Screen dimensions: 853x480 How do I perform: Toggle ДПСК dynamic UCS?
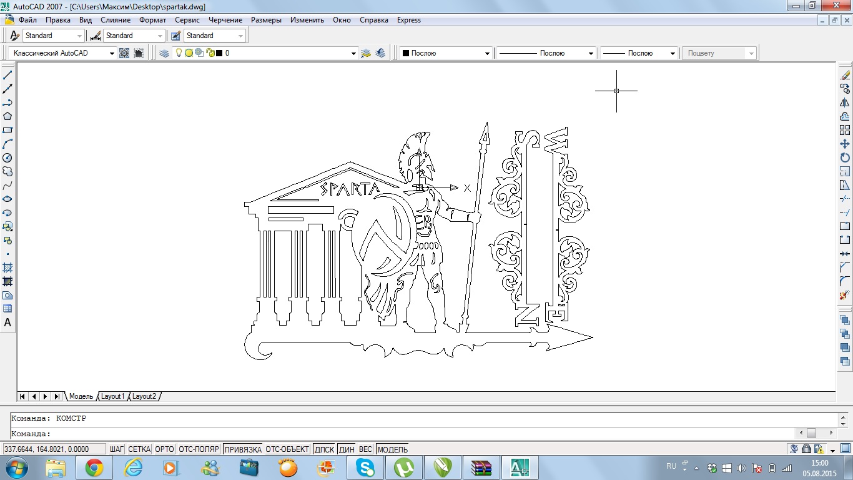point(324,449)
